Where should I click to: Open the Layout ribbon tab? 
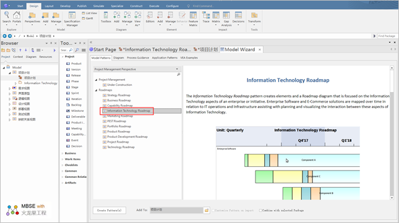pos(49,6)
